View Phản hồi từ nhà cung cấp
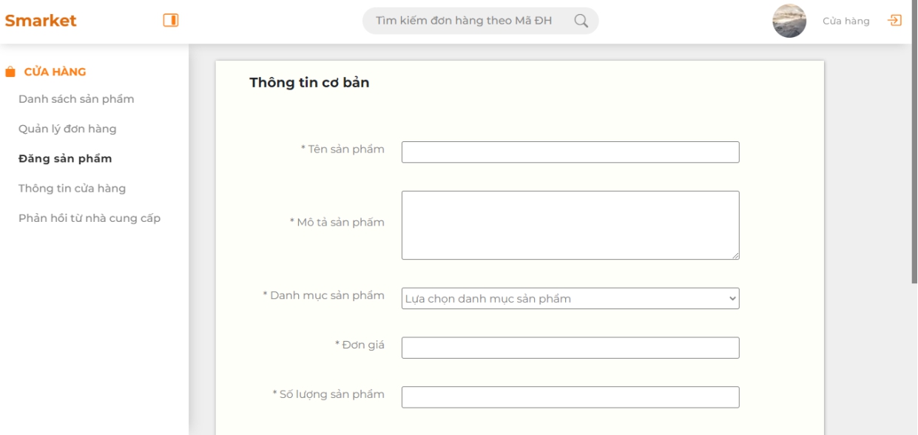The height and width of the screenshot is (435, 918). point(90,218)
